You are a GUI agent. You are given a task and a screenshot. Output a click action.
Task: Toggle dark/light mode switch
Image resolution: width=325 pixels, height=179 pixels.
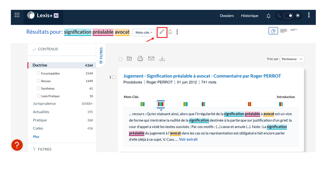288,16
